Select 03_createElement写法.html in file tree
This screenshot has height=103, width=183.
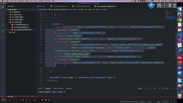tap(22, 30)
